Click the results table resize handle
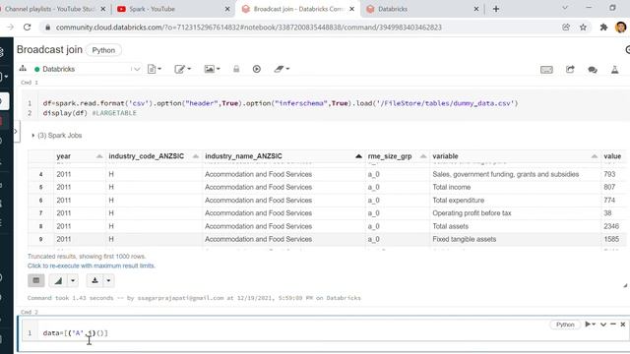Viewport: 630px width, 354px height. (x=625, y=285)
